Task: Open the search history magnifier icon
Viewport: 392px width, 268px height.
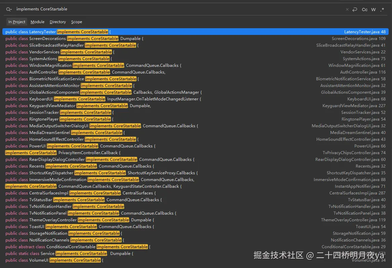Action: (x=9, y=9)
